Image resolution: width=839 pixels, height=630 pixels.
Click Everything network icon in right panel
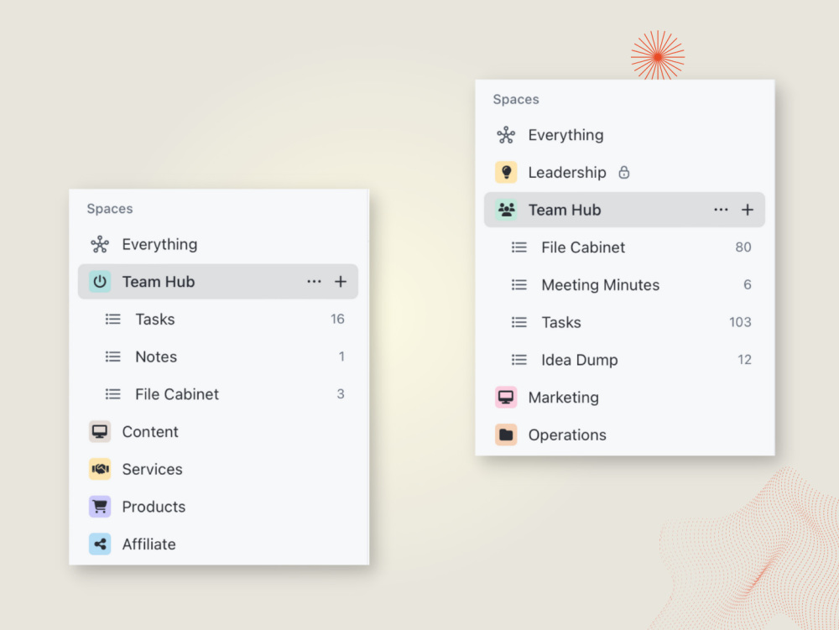click(x=506, y=135)
